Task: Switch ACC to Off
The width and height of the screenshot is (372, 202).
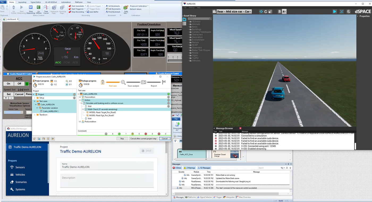Action: tap(19, 84)
